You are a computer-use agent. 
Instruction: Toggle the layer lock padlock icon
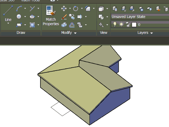128,24
